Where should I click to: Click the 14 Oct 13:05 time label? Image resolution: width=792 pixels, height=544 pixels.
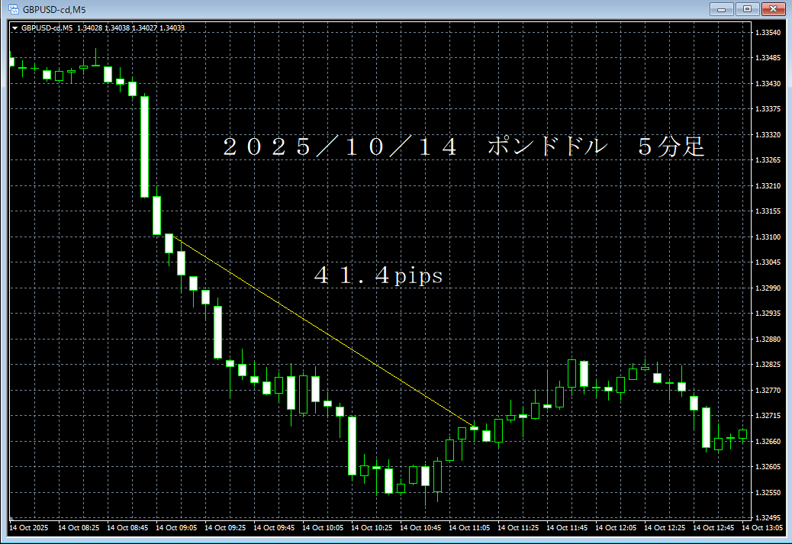tap(762, 527)
